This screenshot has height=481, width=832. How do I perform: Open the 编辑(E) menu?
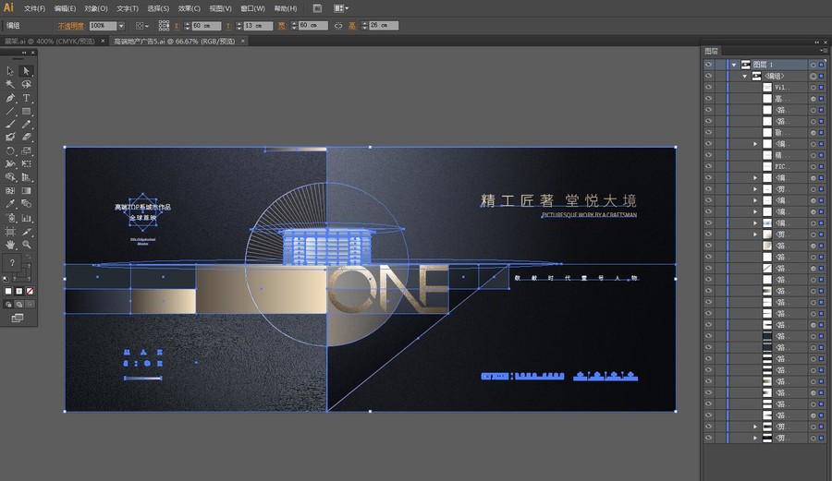[x=65, y=8]
